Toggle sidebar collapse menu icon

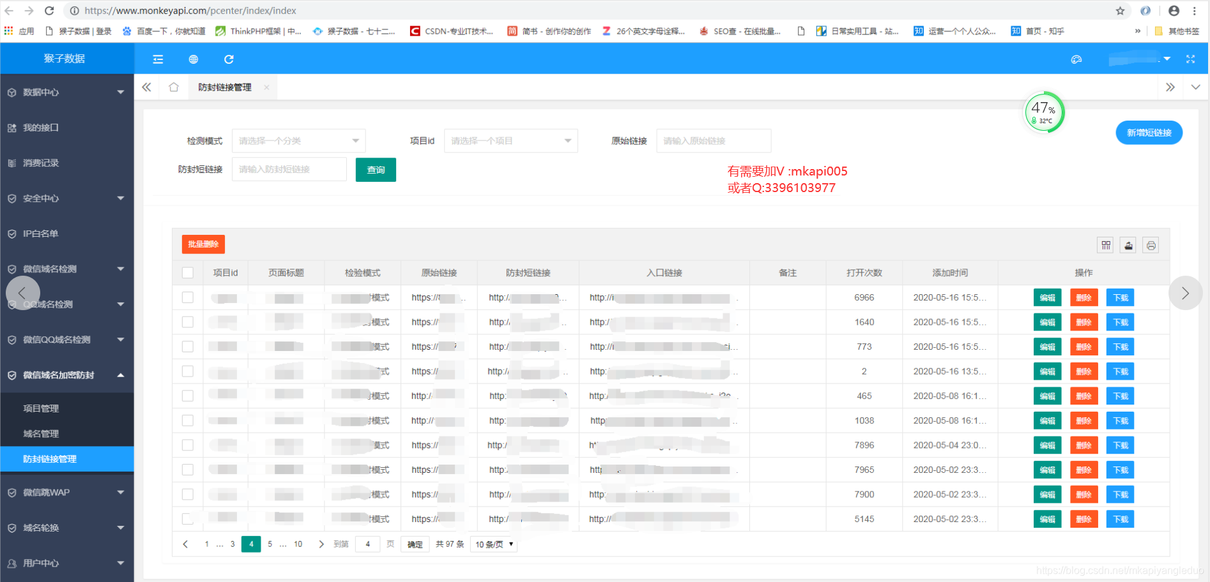click(158, 59)
